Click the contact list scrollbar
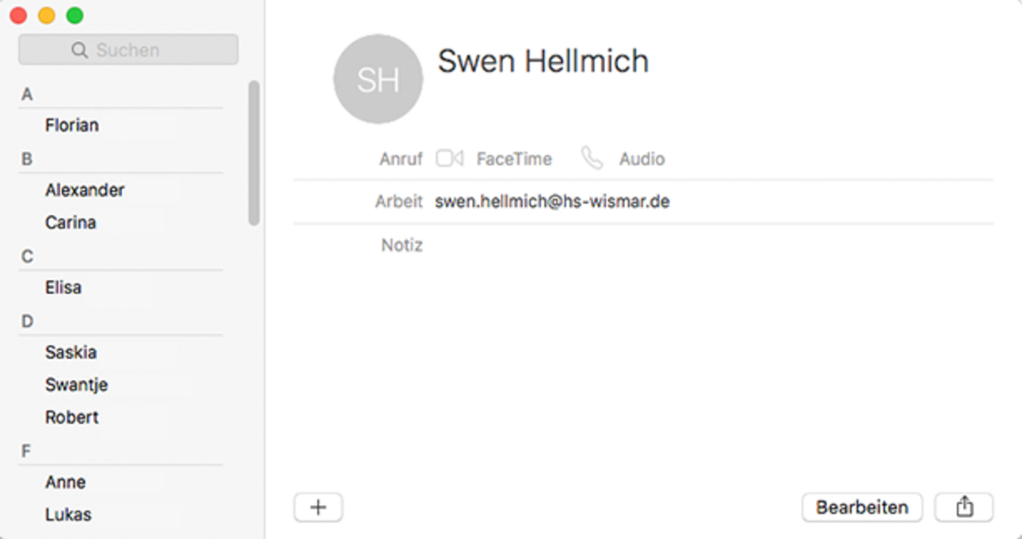 [x=254, y=153]
